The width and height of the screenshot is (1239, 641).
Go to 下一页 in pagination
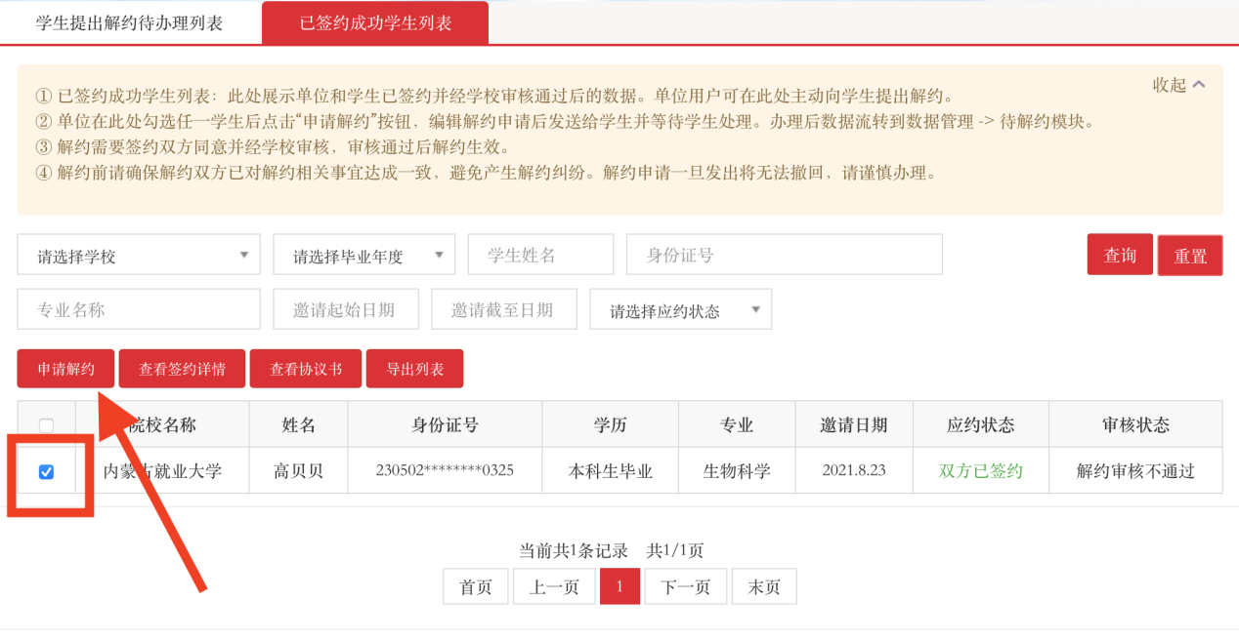685,586
